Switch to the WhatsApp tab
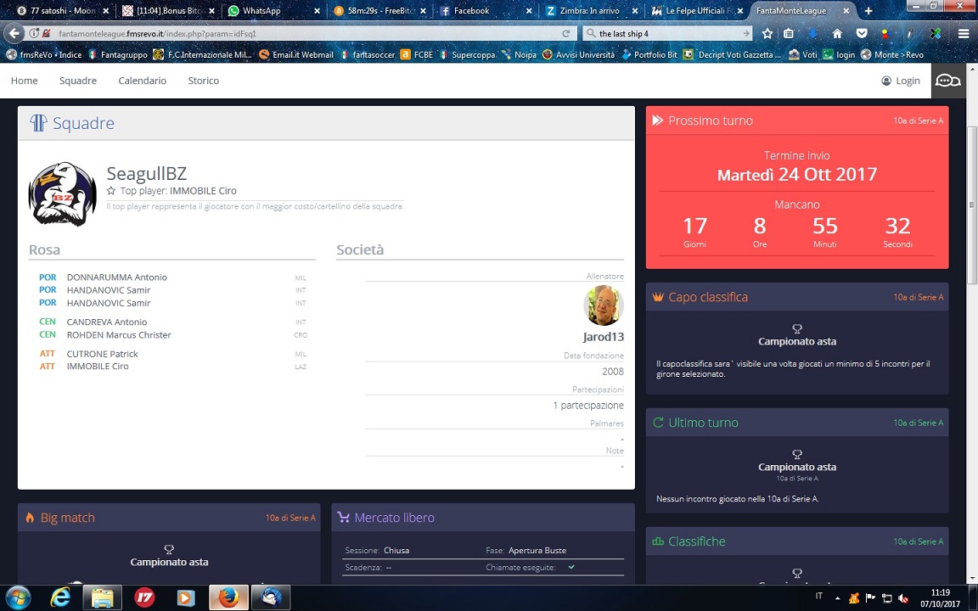 [x=261, y=11]
